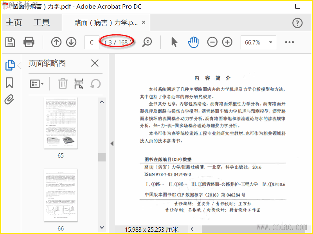Click the 页面缩略图 panel title
This screenshot has height=234, width=313.
(47, 64)
